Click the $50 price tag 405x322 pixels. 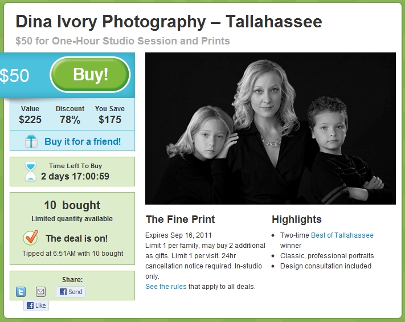15,76
